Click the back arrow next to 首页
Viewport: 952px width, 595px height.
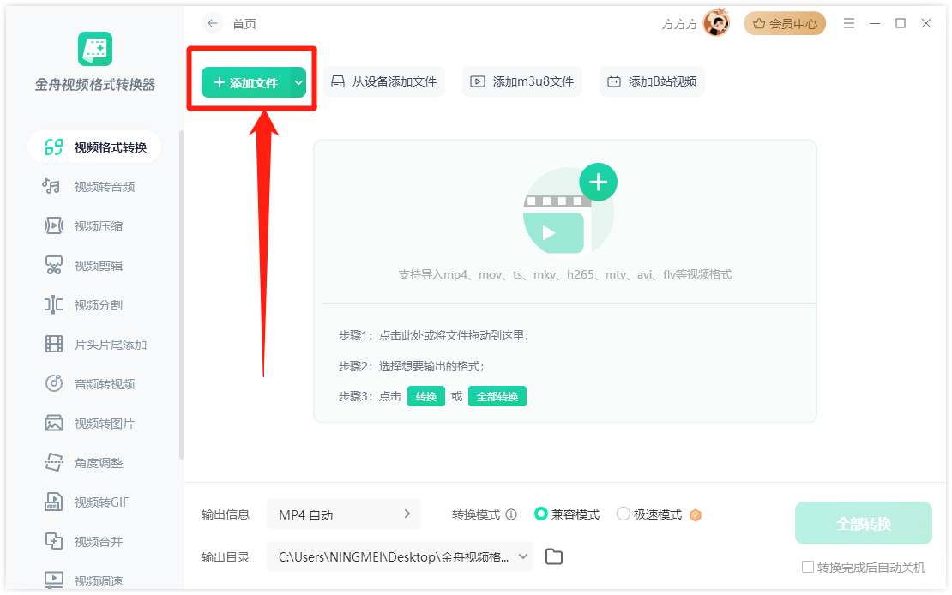click(212, 24)
